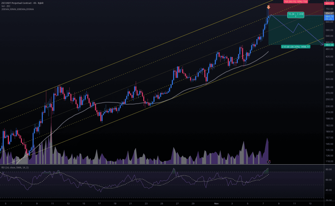Click the red 800.52 price axis tag
The image size is (335, 206).
coord(328,3)
